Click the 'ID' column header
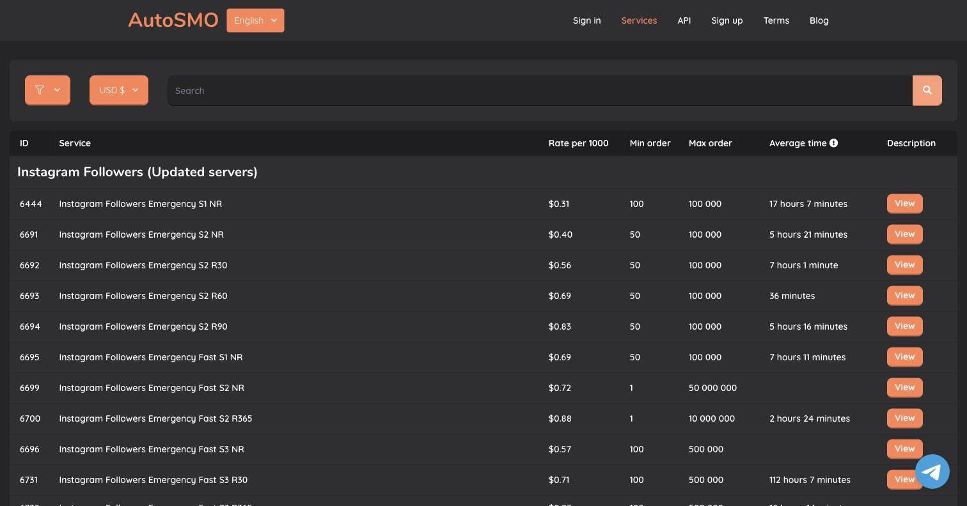 (x=24, y=143)
